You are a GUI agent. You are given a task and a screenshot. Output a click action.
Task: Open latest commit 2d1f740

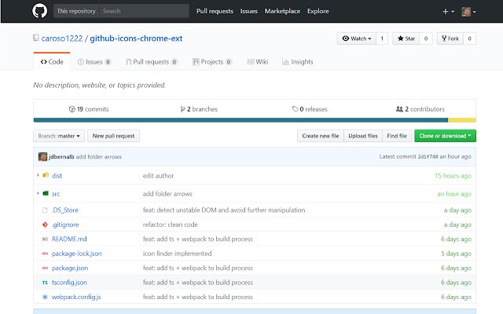click(428, 157)
